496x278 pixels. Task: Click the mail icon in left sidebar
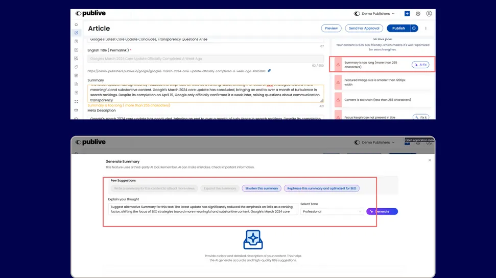point(76,110)
